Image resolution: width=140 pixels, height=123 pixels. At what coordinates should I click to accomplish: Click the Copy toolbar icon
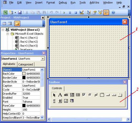click(x=32, y=12)
